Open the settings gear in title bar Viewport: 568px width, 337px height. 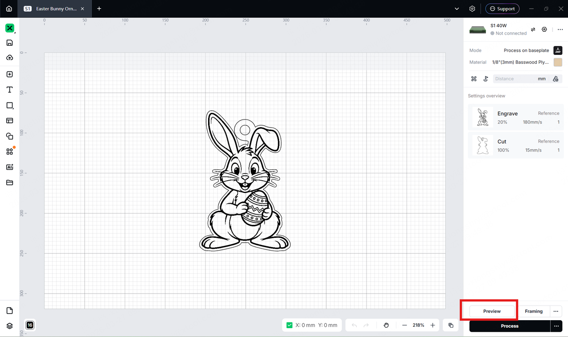coord(472,8)
